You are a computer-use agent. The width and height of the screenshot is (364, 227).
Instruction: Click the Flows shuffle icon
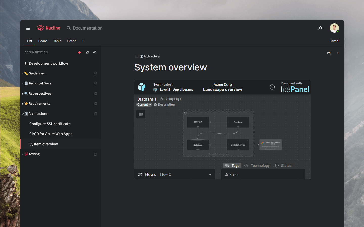[140, 174]
